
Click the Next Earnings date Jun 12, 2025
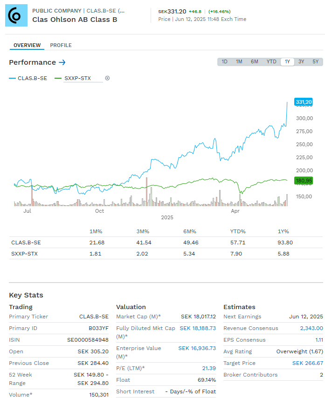click(x=306, y=317)
